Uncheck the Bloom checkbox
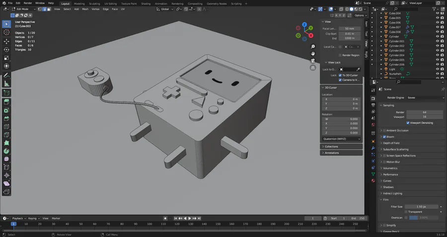Screen dimensions: 447x237 pos(384,137)
